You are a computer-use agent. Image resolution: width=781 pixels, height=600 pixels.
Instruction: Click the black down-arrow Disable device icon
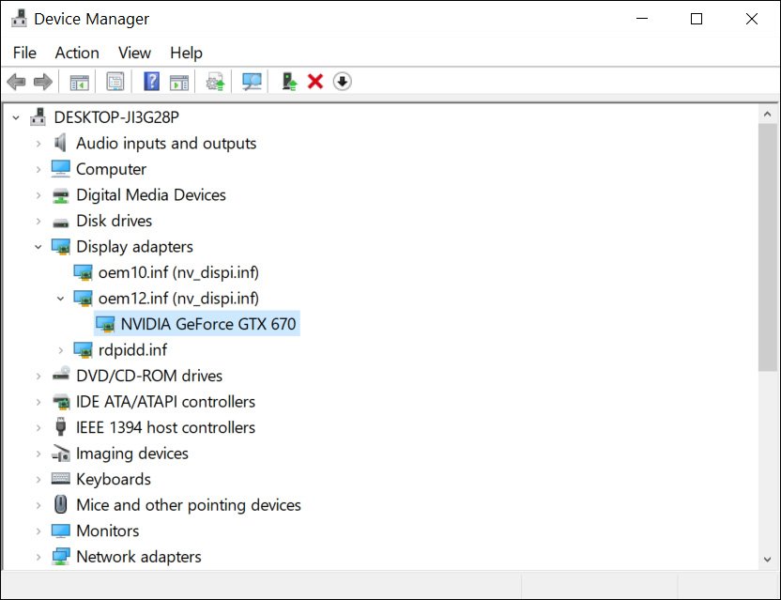(343, 82)
